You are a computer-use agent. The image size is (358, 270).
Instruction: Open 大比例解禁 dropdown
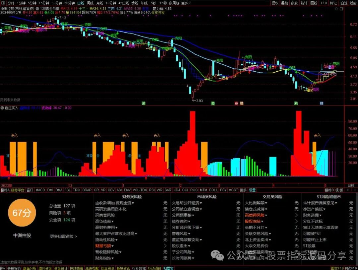(256, 203)
